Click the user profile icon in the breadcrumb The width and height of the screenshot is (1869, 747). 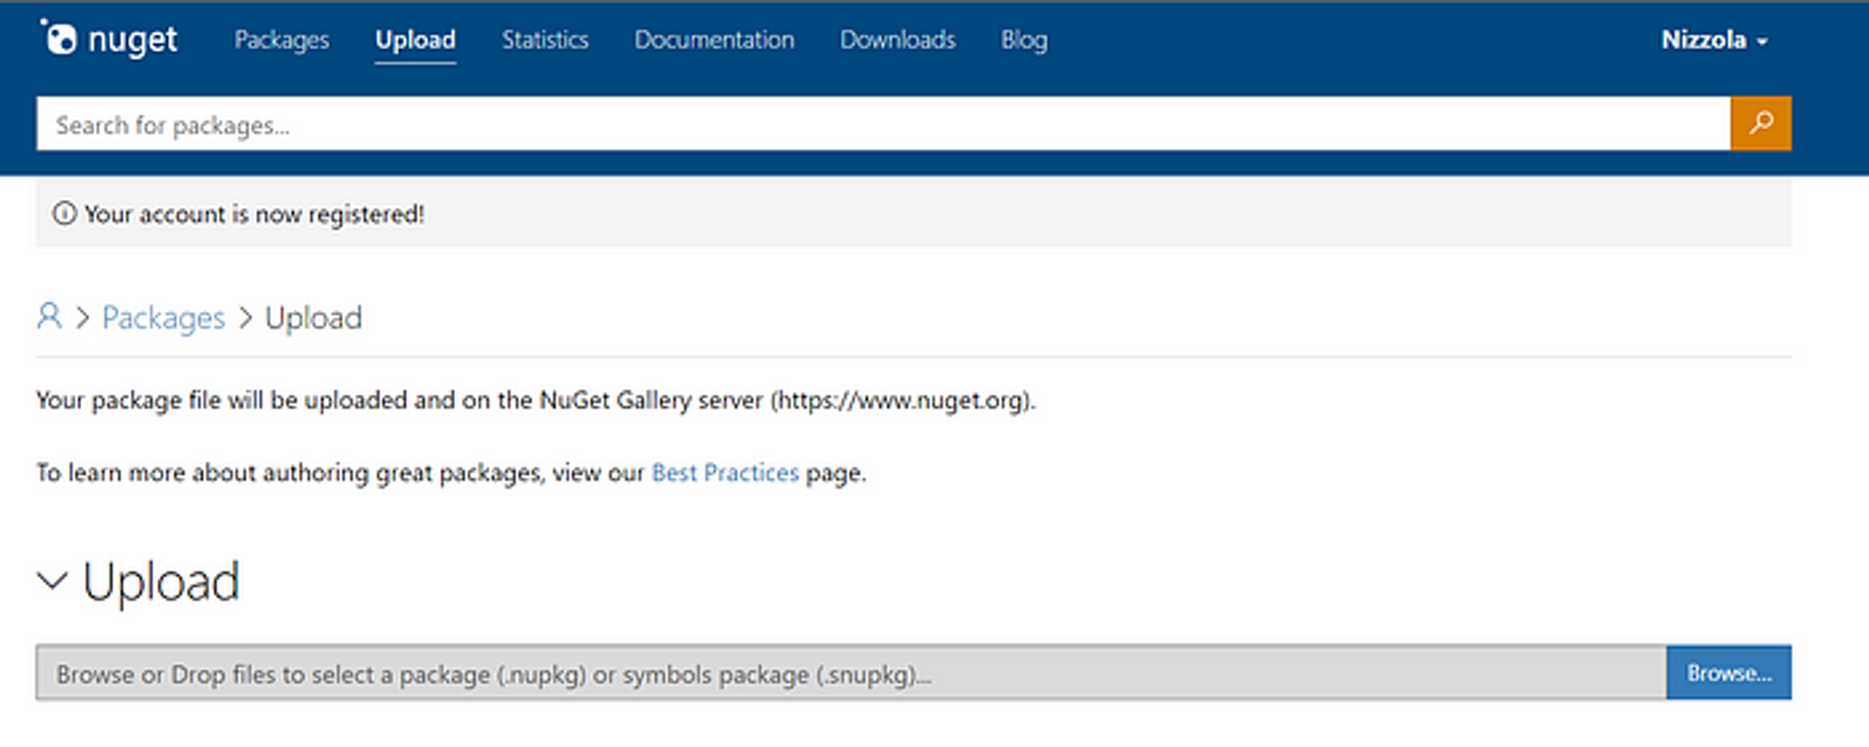pyautogui.click(x=50, y=317)
